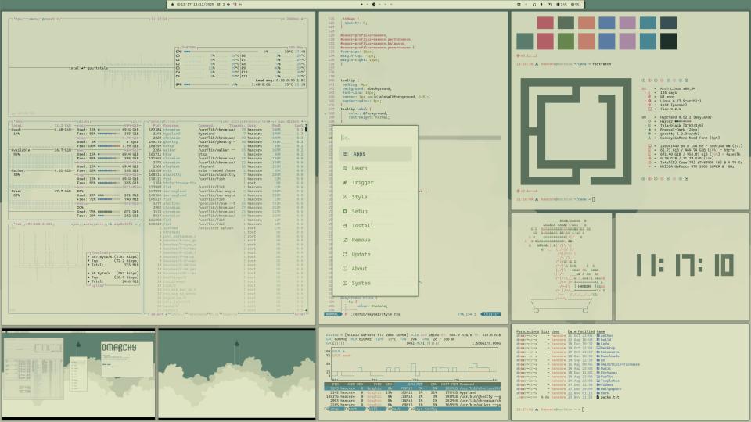Click the Style brush icon
This screenshot has height=422, width=751.
point(345,197)
